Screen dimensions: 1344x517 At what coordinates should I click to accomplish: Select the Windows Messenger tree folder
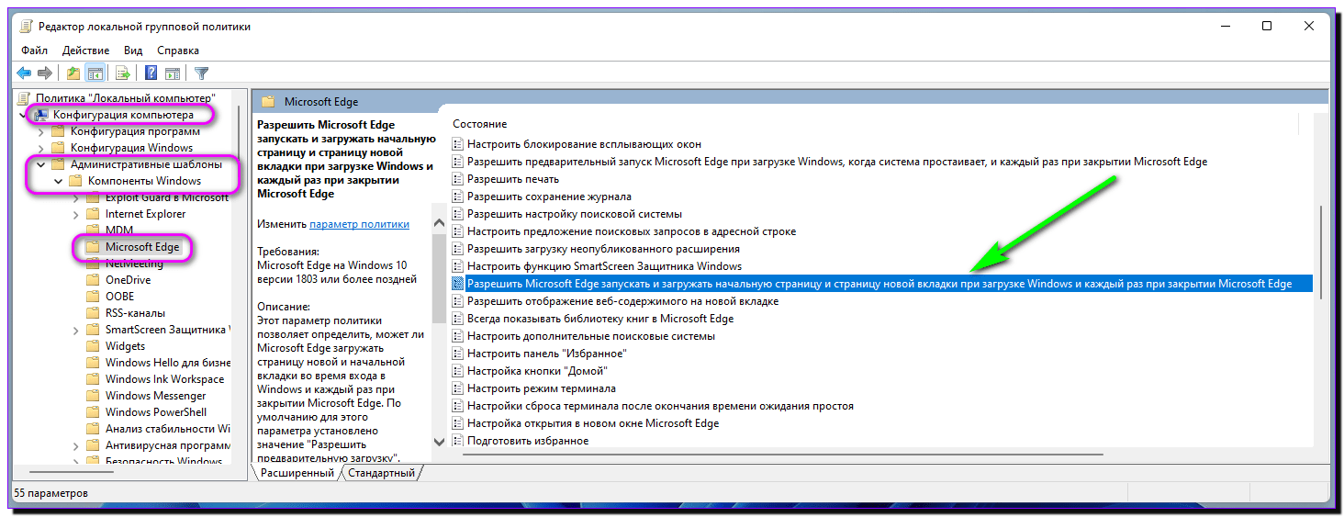point(155,396)
